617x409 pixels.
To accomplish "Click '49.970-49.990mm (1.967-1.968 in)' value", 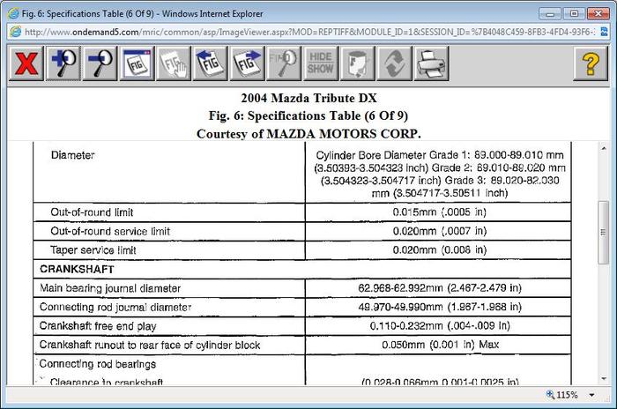I will 440,307.
